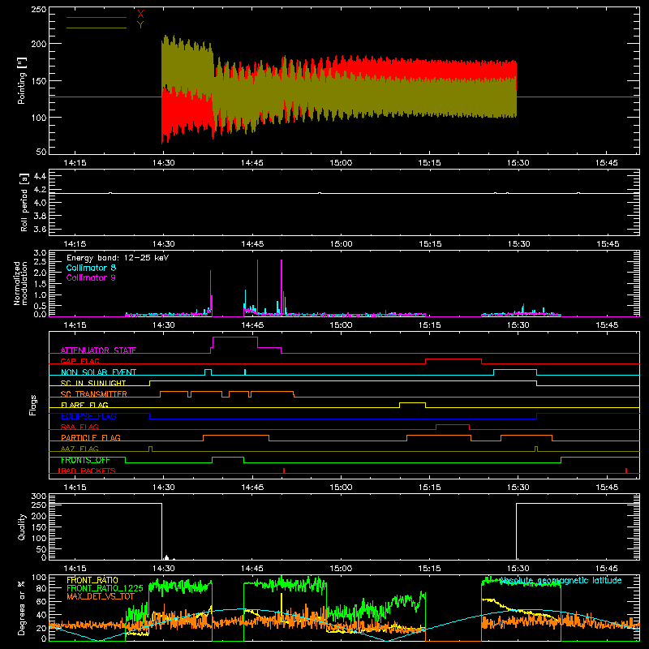Click the NON_SOLAR_EVENT flag label
Viewport: 649px width, 649px height.
pyautogui.click(x=98, y=372)
